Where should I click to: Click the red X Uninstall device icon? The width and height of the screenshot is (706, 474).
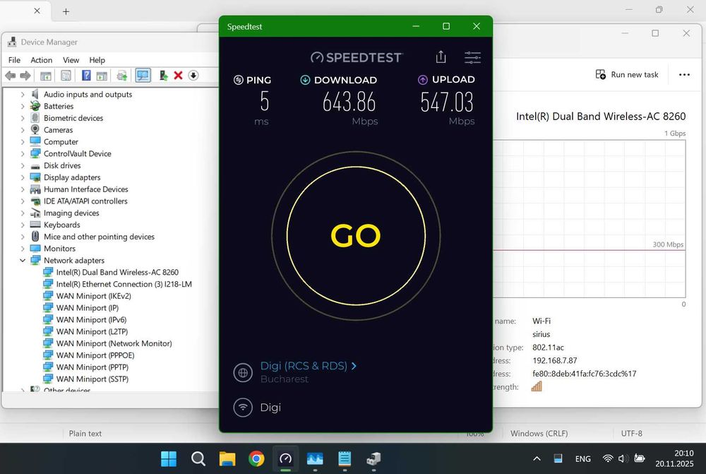[x=179, y=76]
